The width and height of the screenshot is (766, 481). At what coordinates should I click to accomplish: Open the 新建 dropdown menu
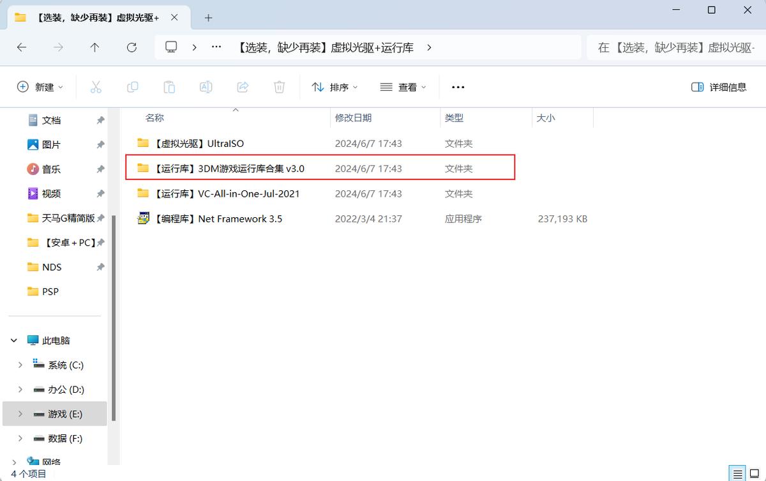pos(40,87)
